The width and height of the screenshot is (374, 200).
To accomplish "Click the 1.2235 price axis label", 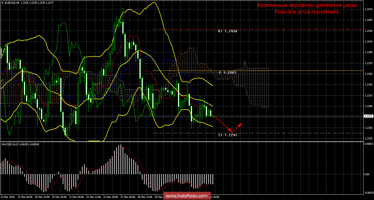I will [x=369, y=139].
